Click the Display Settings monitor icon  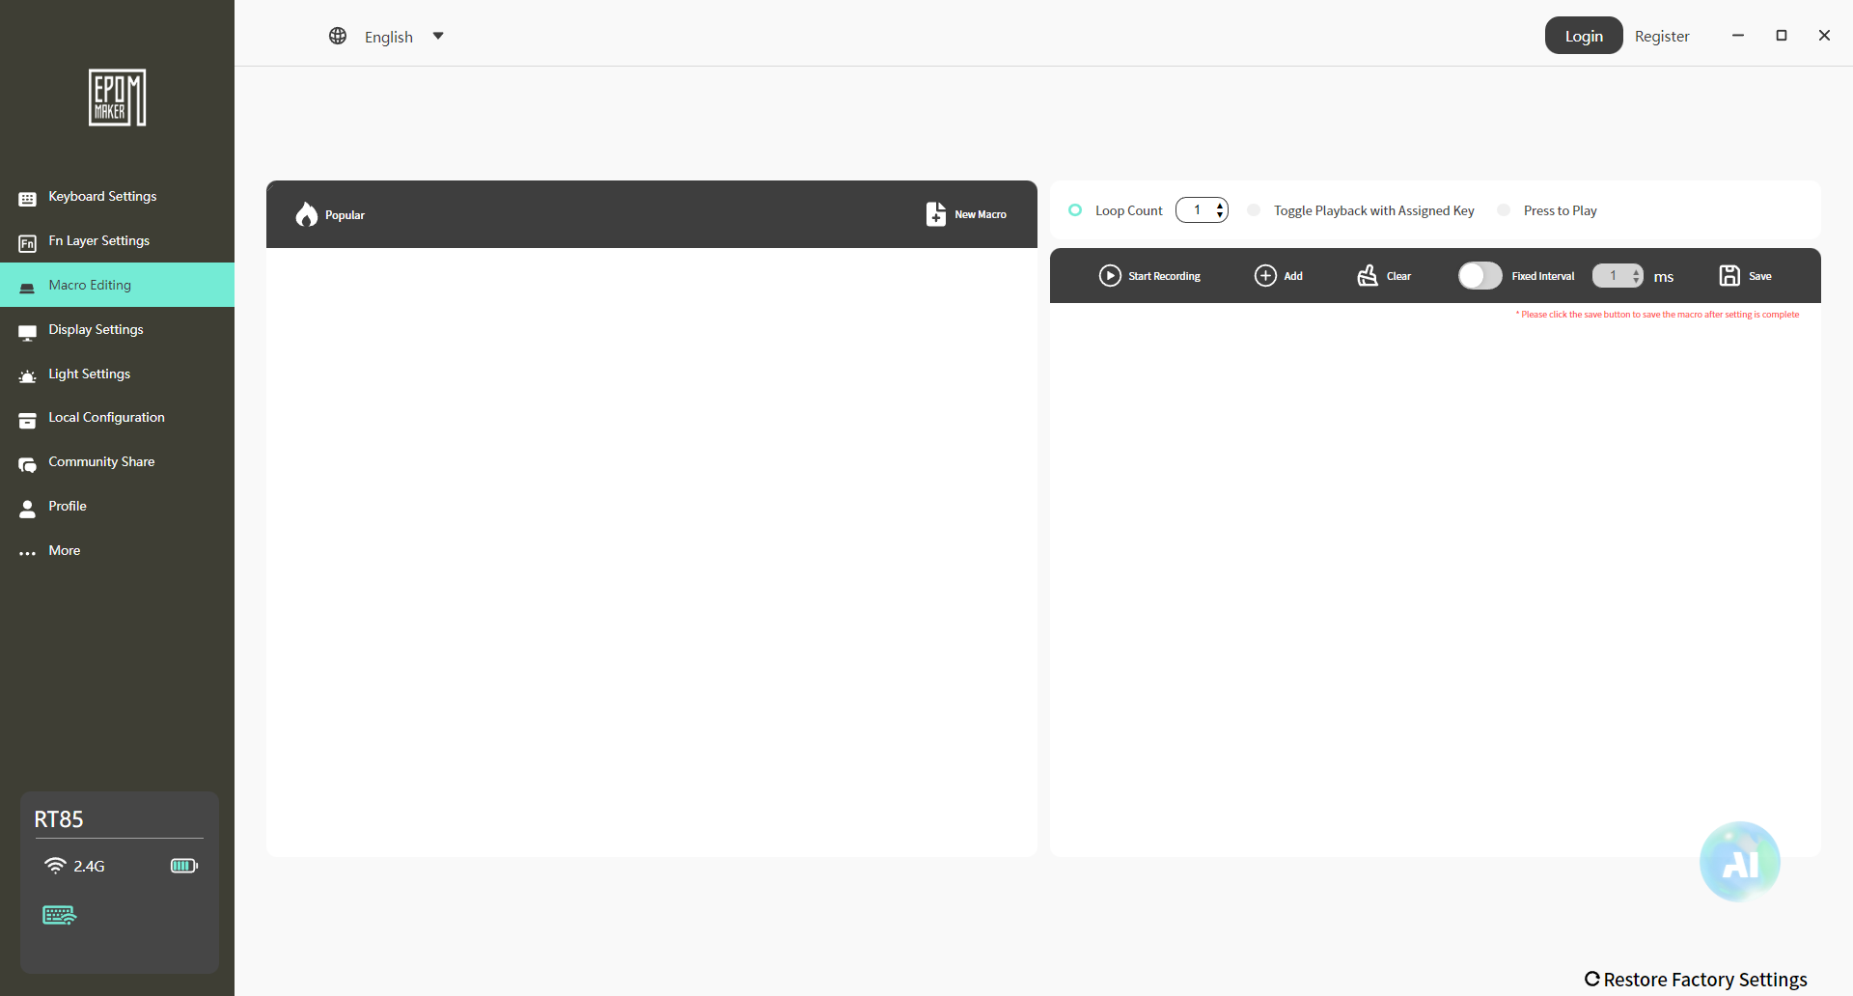[28, 331]
